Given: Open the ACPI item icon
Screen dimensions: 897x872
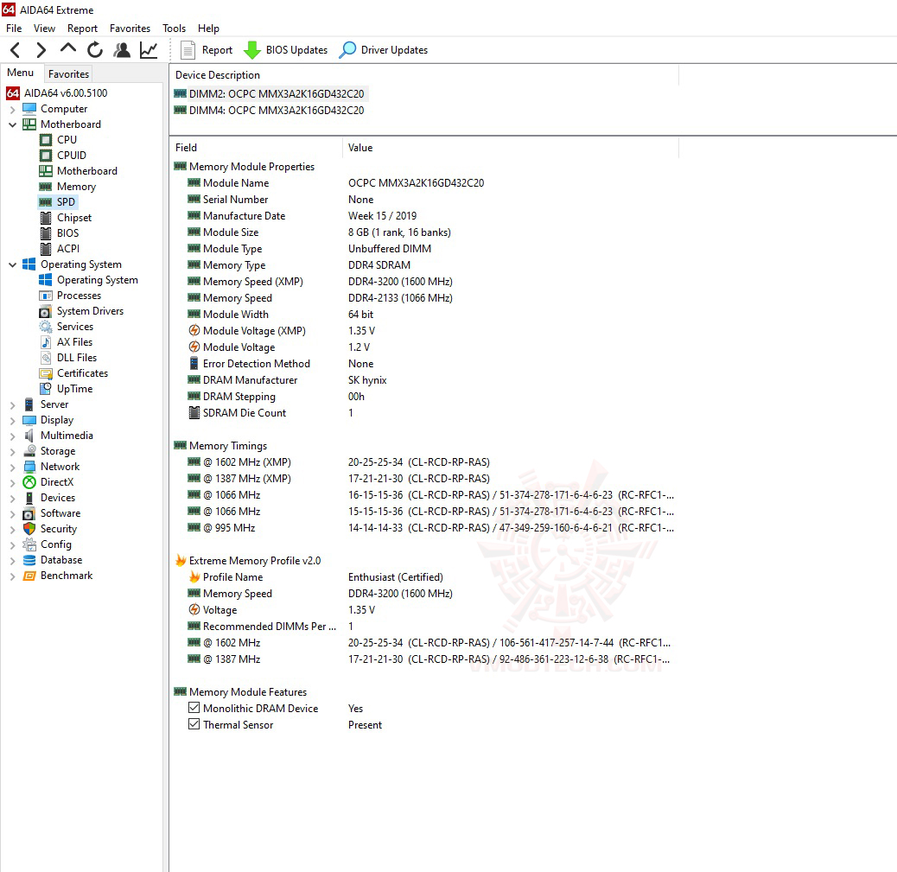Looking at the screenshot, I should click(x=46, y=249).
